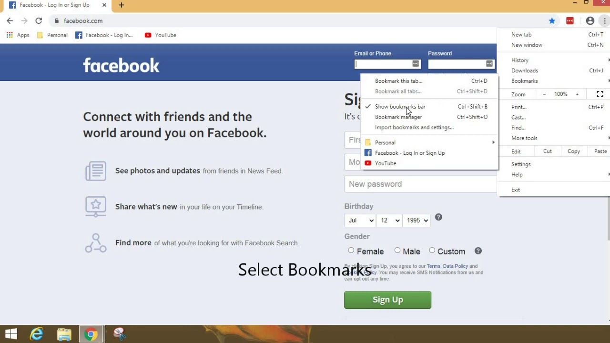Click the red extension icon in toolbar

coord(570,20)
